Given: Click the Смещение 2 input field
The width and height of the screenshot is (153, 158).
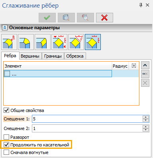Looking at the screenshot, I should pyautogui.click(x=87, y=128).
